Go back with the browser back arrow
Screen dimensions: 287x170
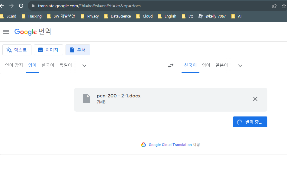[x=2, y=6]
